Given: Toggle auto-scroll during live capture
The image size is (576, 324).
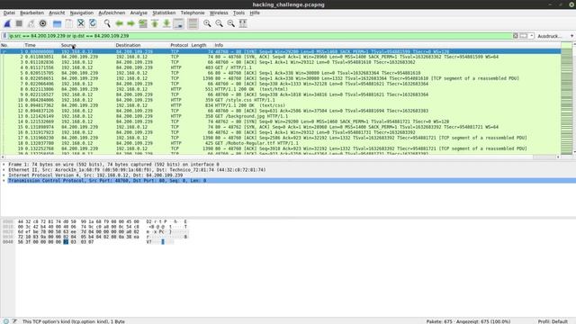Looking at the screenshot, I should [x=178, y=23].
